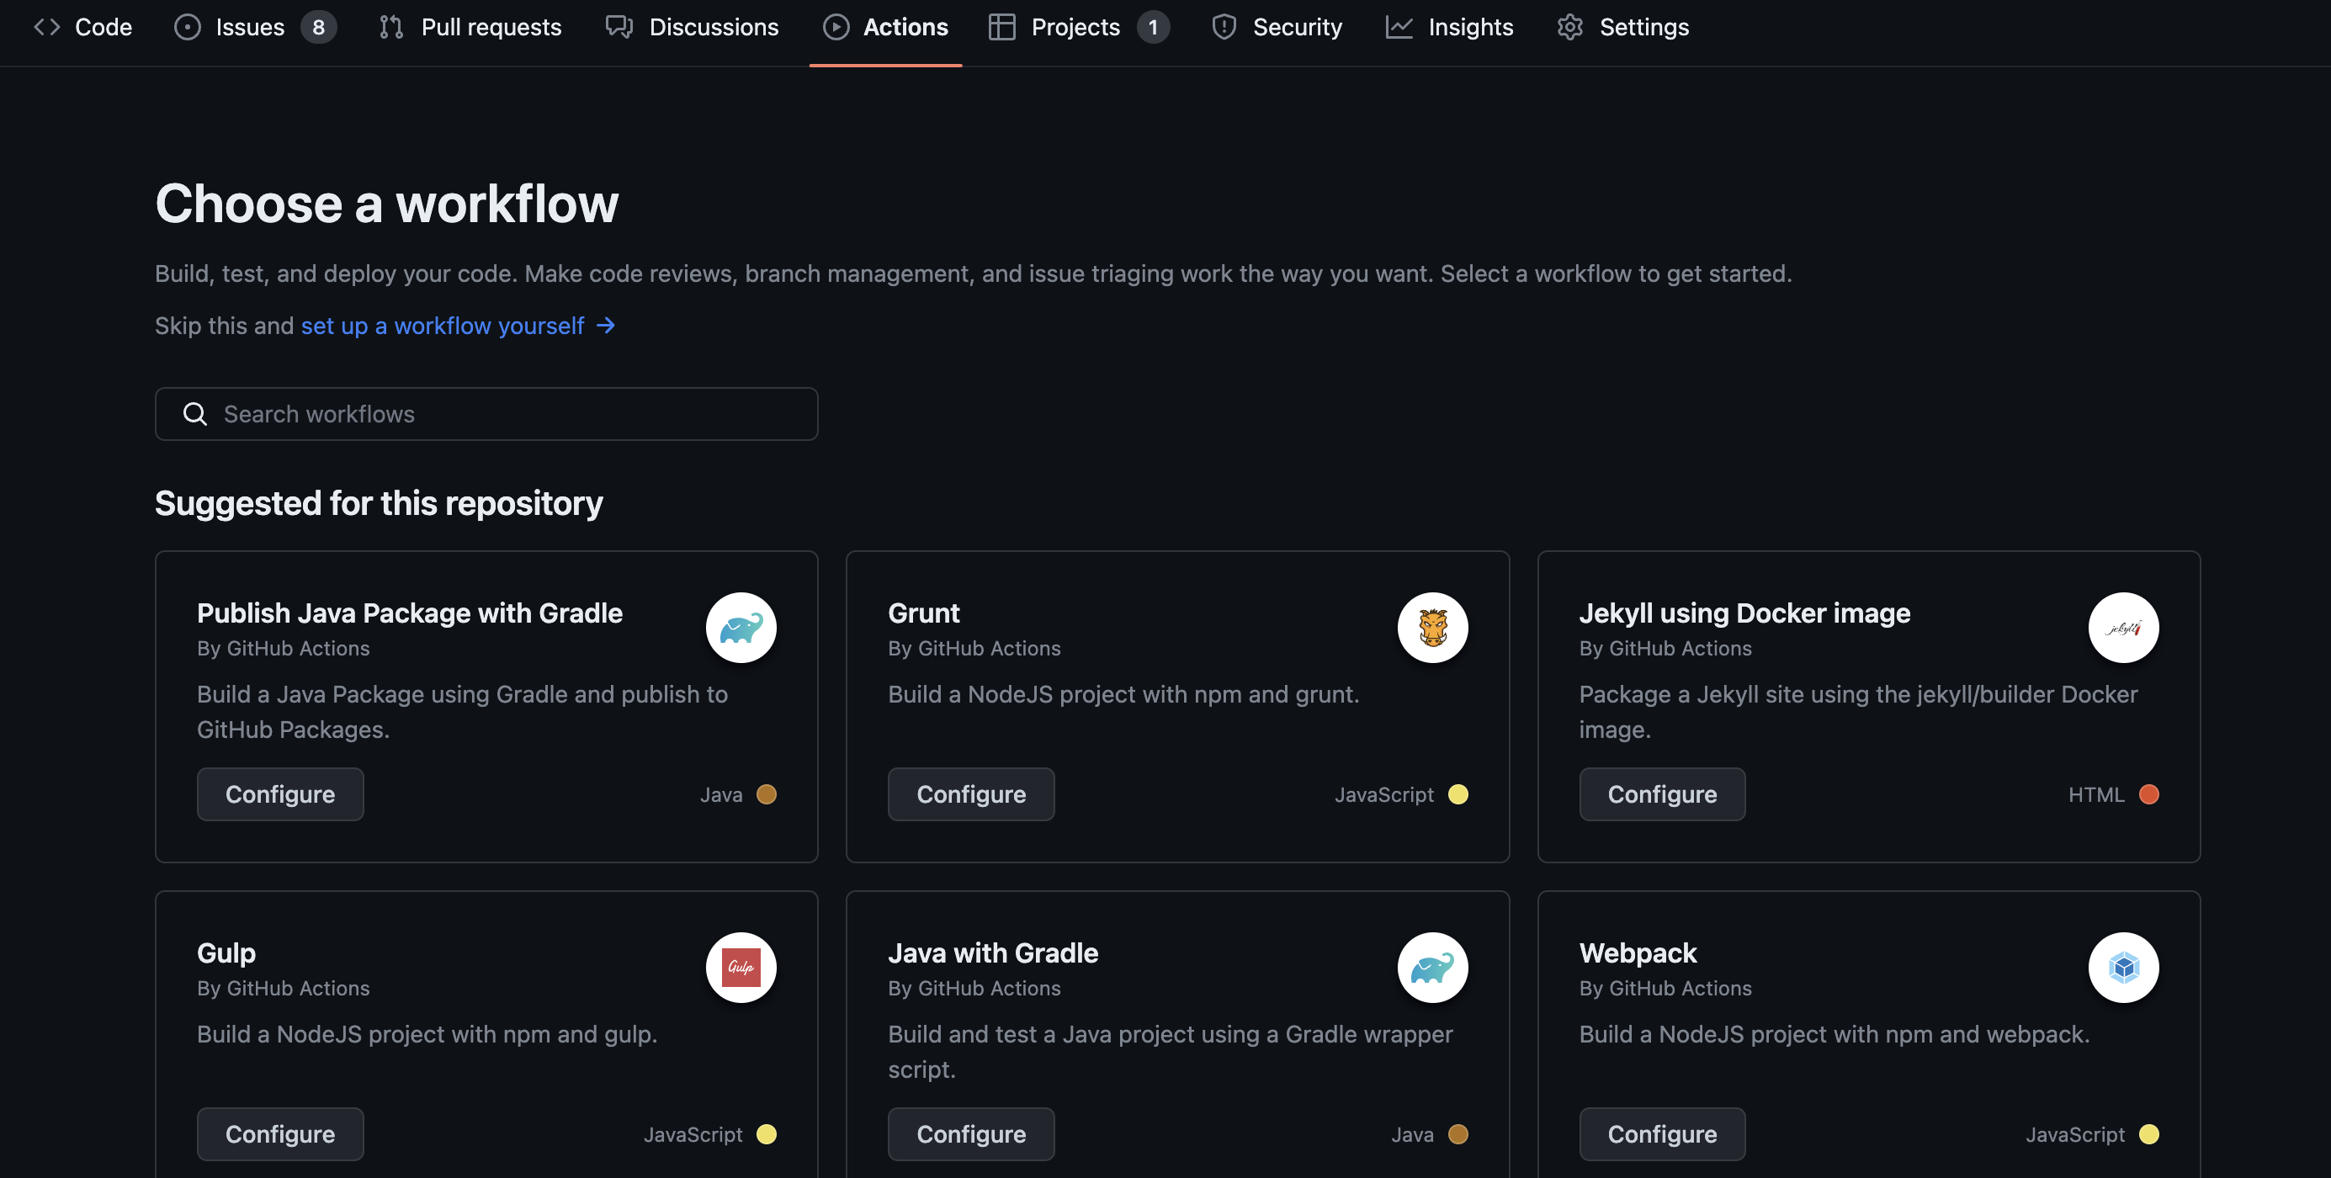Click the Gradle elephant icon on Publish Java Package card

[x=741, y=627]
